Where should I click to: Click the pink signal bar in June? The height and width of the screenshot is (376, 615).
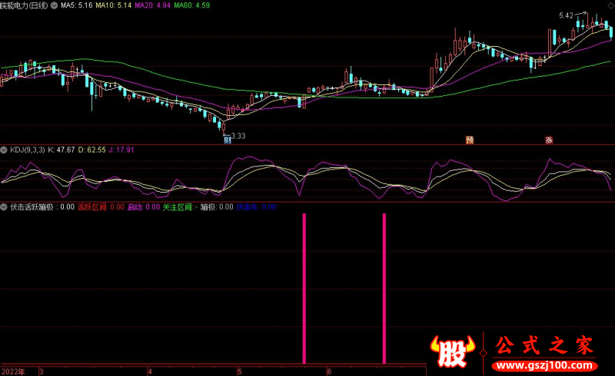click(384, 289)
